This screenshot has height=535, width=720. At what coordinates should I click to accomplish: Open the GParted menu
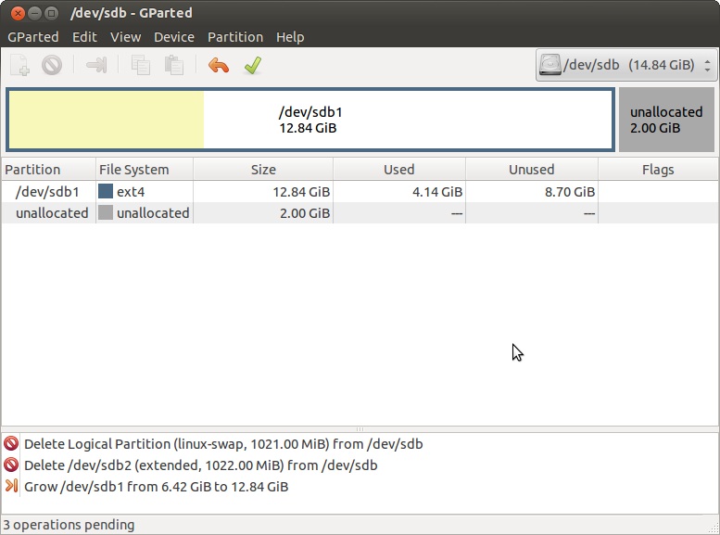pos(33,37)
